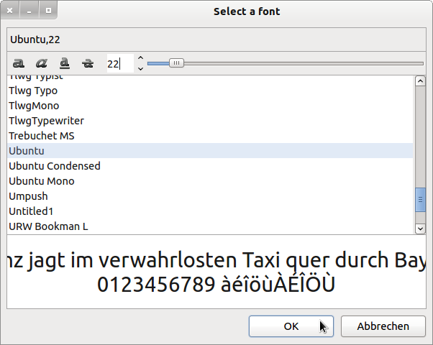Click the Ubuntu,22 font name field
Screen dimensions: 433x345
coord(216,39)
